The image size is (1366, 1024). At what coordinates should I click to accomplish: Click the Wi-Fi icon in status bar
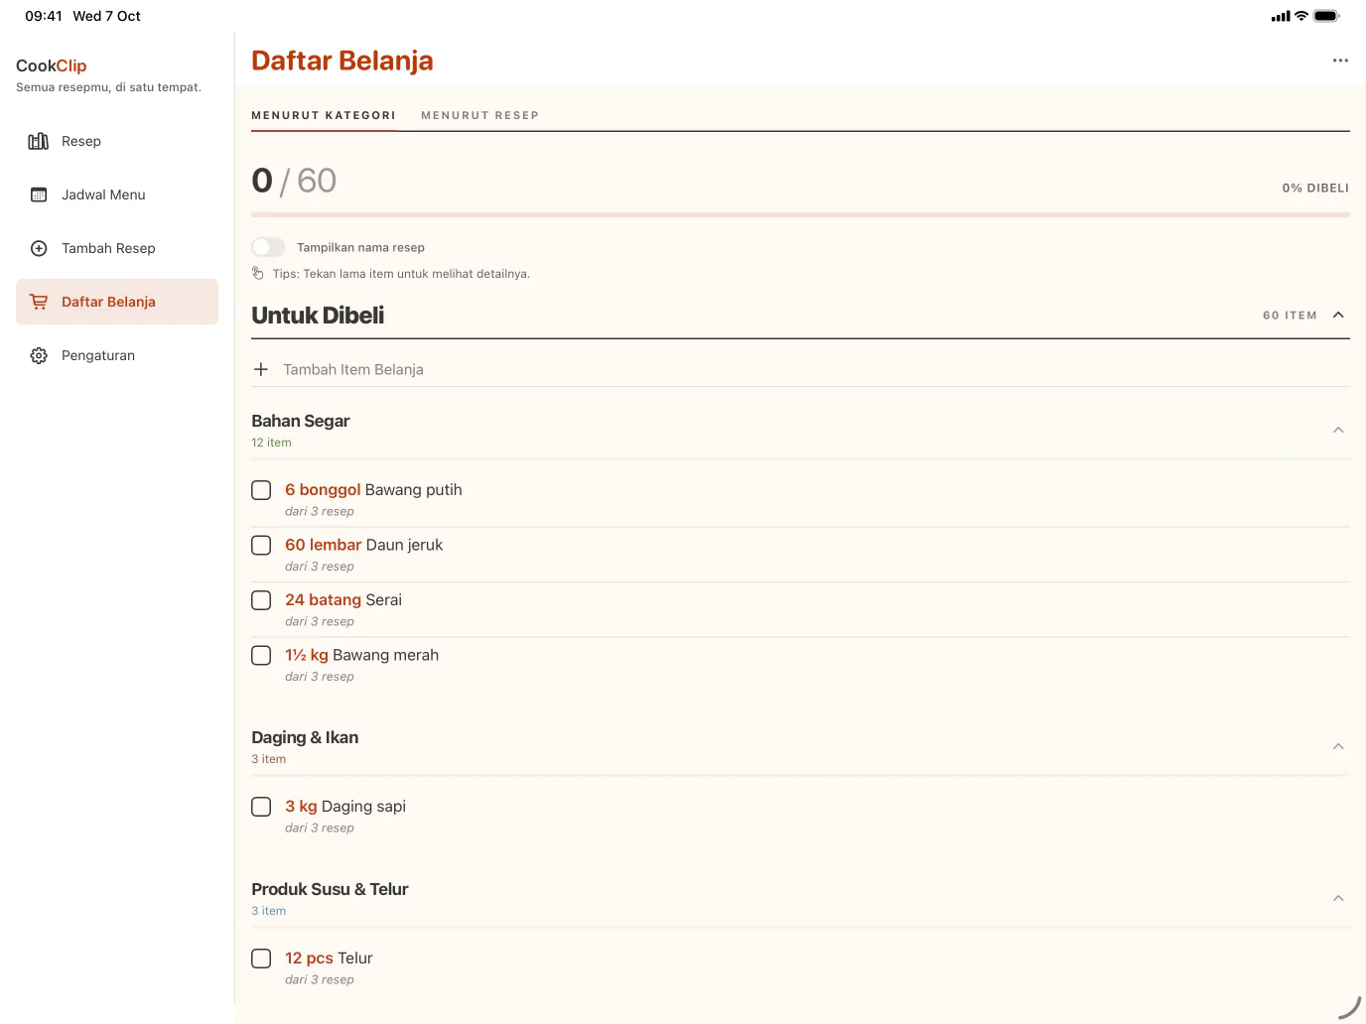tap(1300, 16)
